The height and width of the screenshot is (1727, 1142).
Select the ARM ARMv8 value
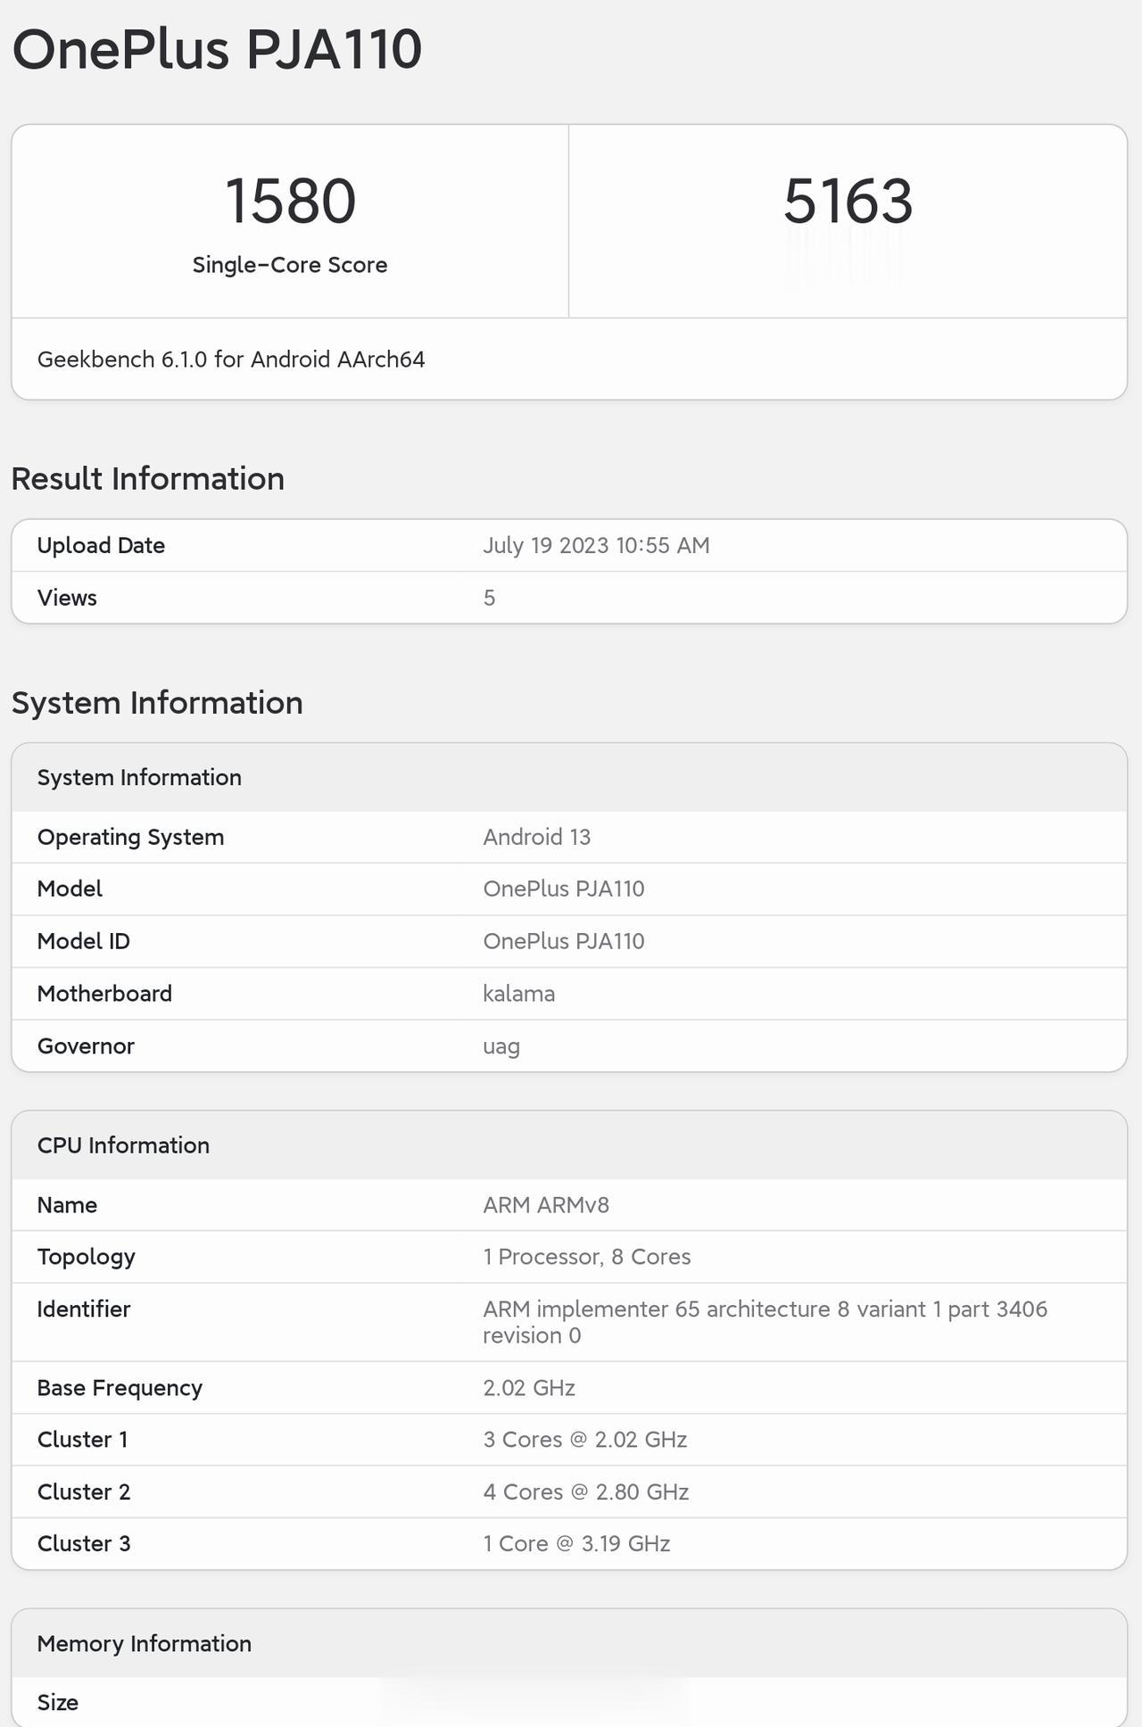pyautogui.click(x=546, y=1205)
